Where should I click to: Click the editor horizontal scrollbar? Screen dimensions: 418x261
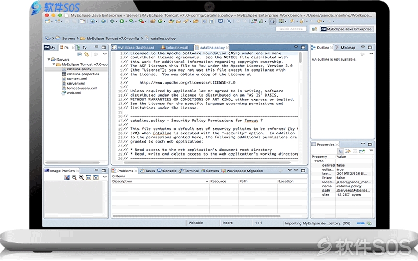[207, 162]
